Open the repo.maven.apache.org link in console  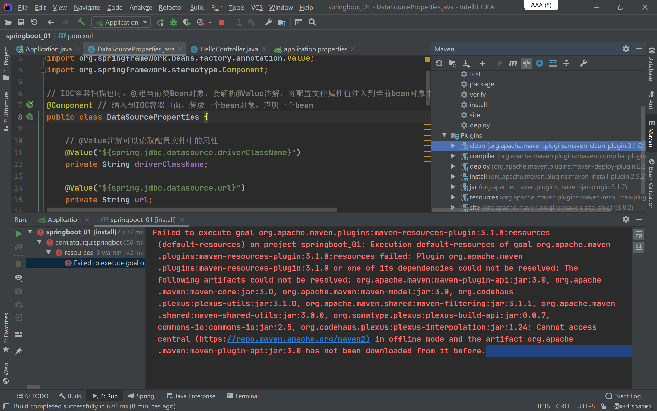tap(298, 339)
